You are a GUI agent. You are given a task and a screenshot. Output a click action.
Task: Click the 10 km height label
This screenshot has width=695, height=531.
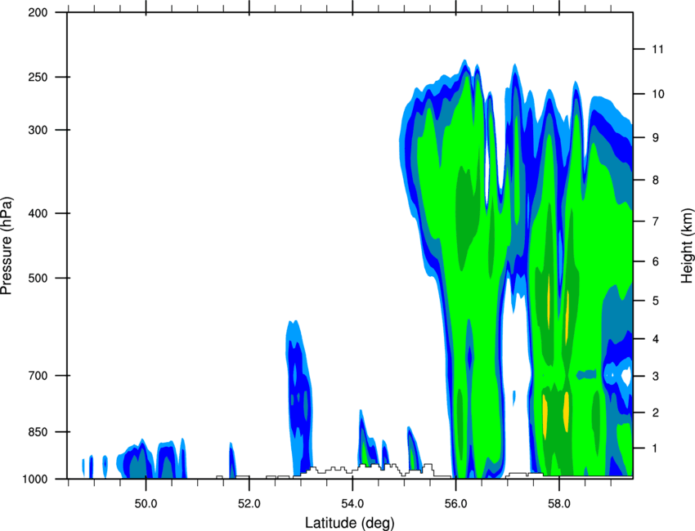coord(657,94)
